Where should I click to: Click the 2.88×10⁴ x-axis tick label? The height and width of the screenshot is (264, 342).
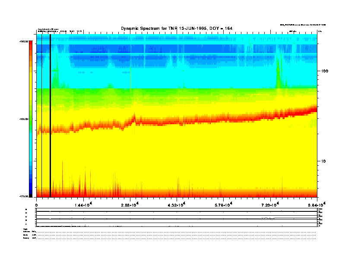pos(129,204)
